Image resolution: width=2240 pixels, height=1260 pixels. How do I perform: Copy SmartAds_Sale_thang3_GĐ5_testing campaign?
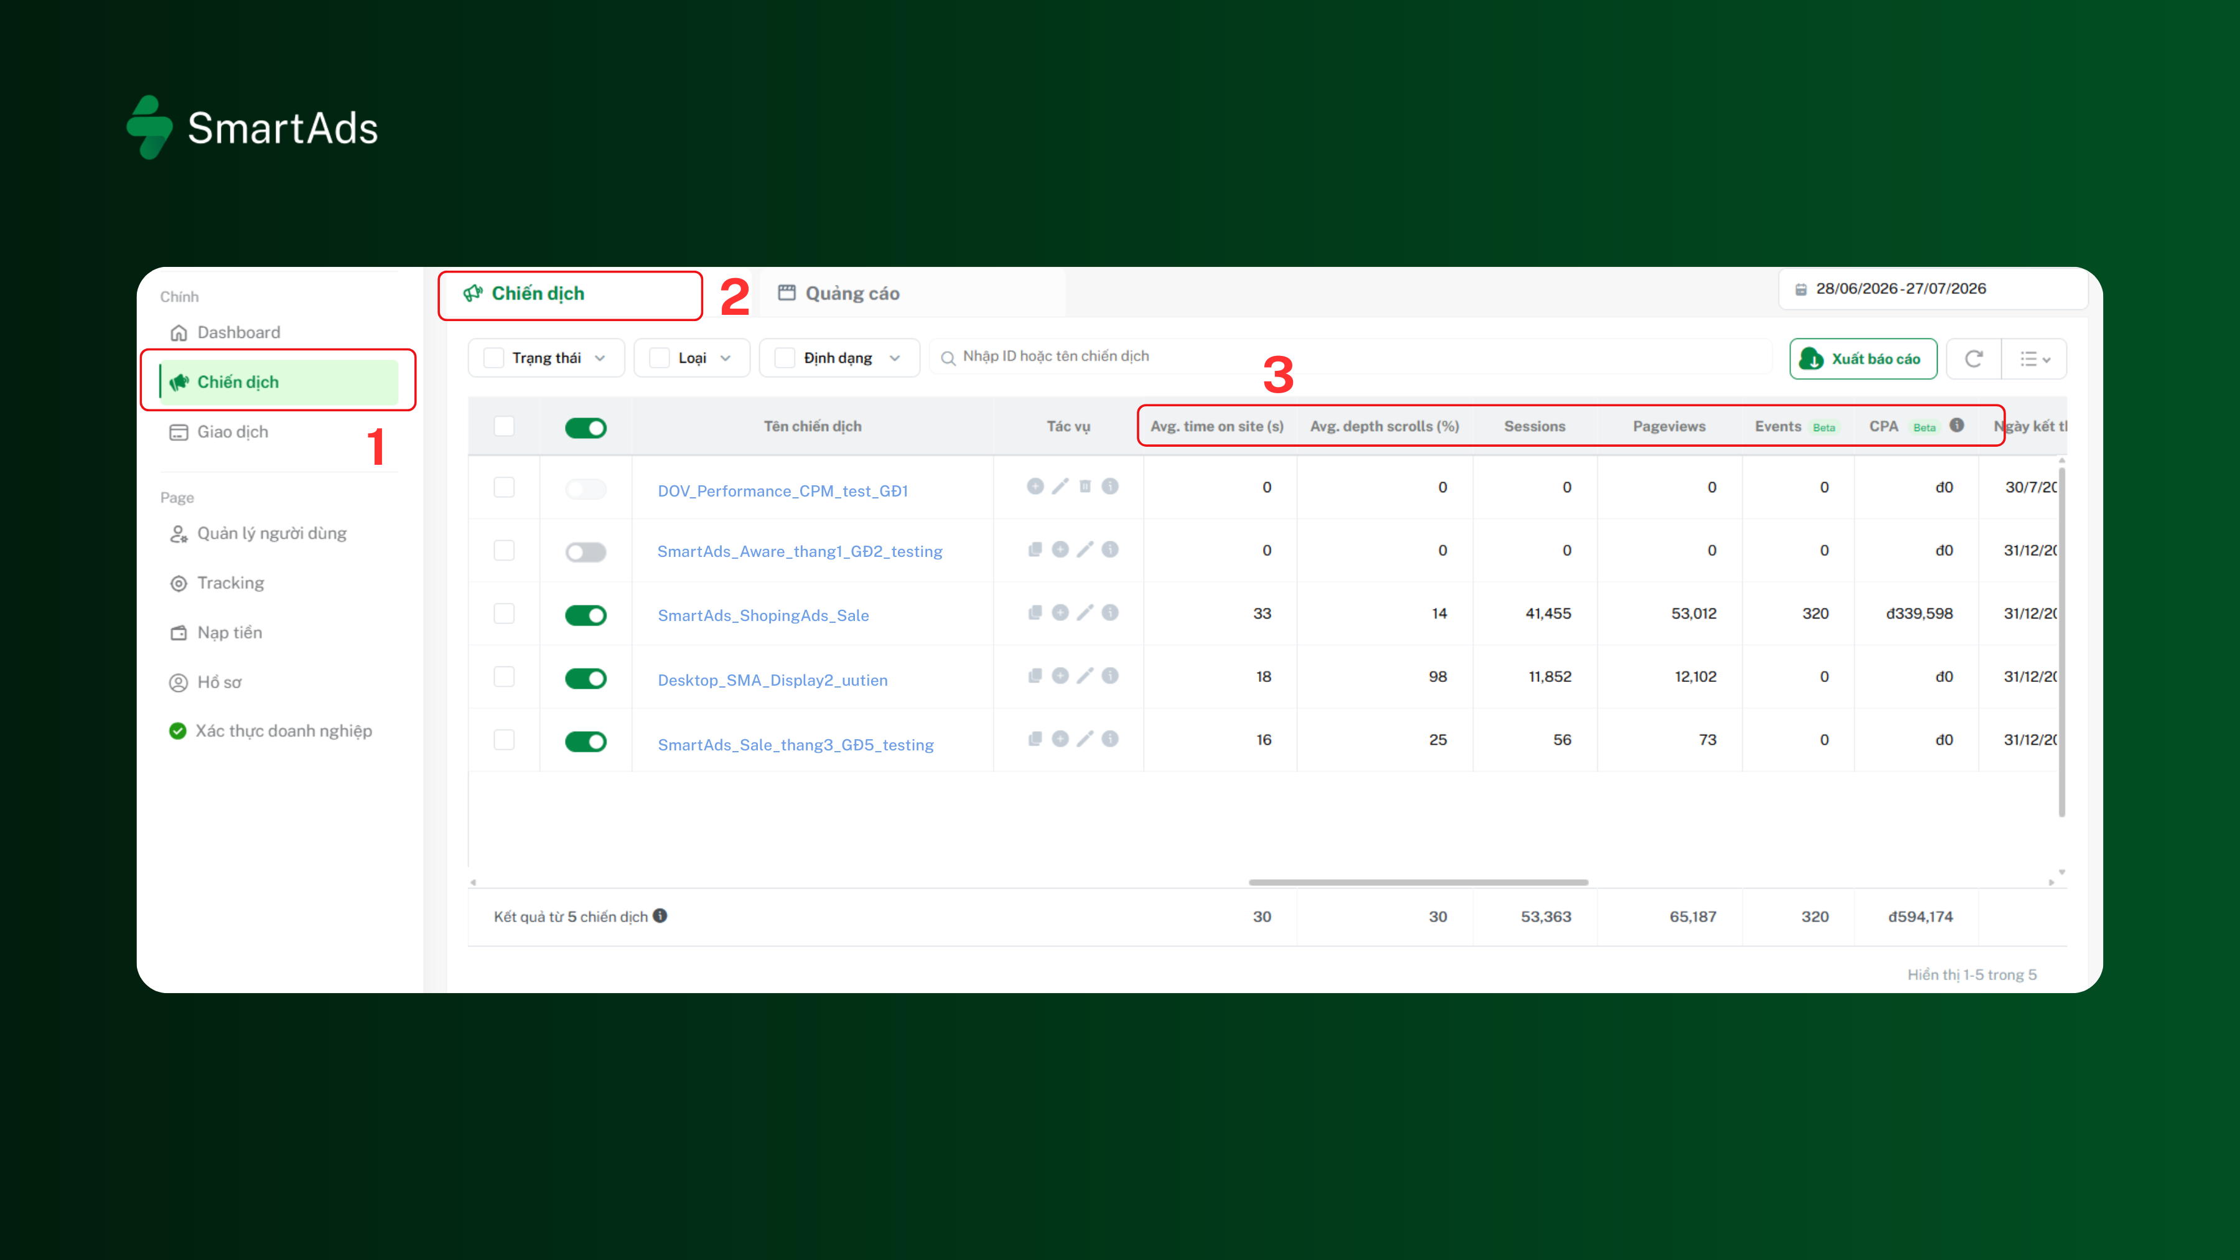[1035, 739]
